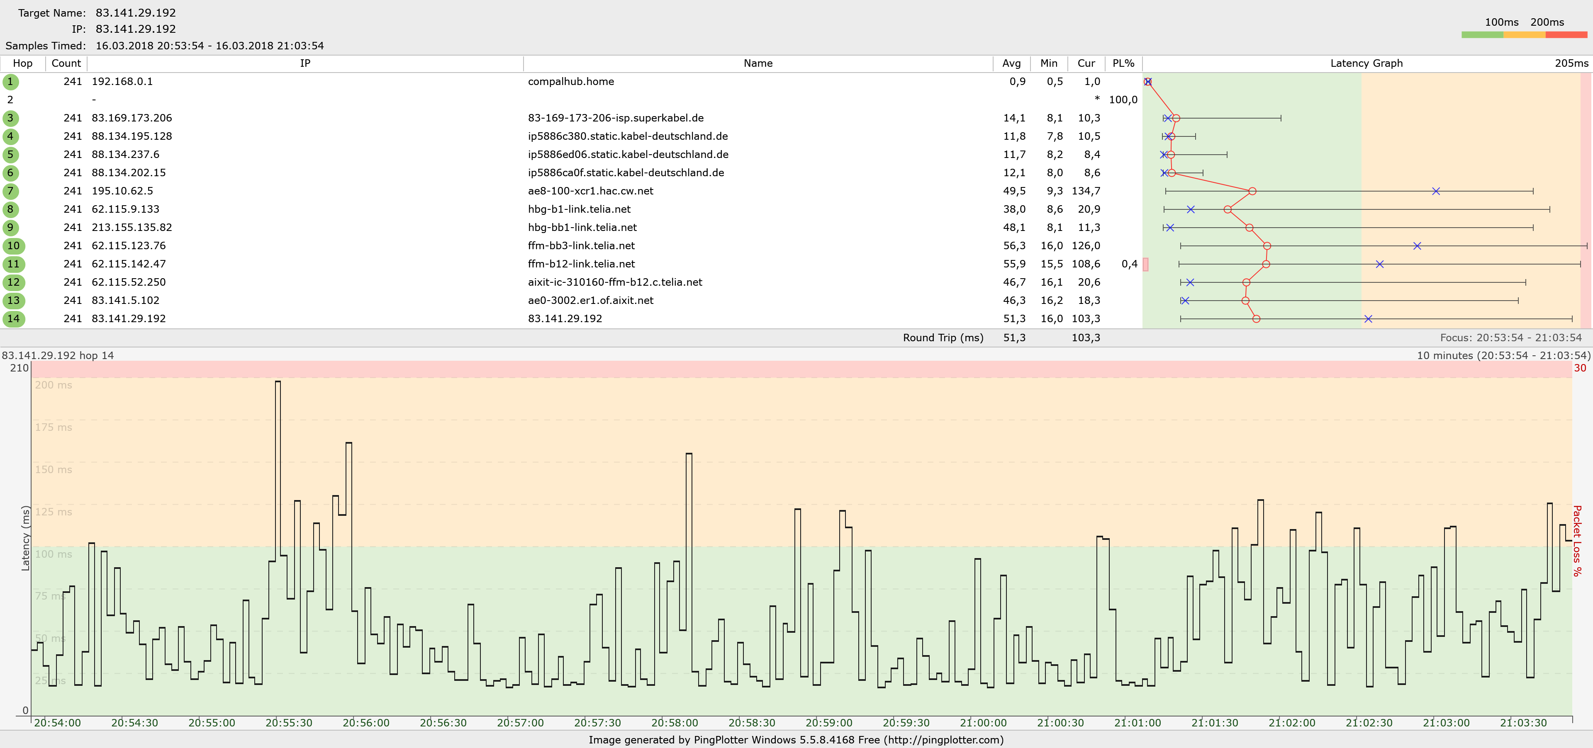Click blue X current marker on hop 7
Screen dimensions: 1593x748
click(x=1436, y=191)
